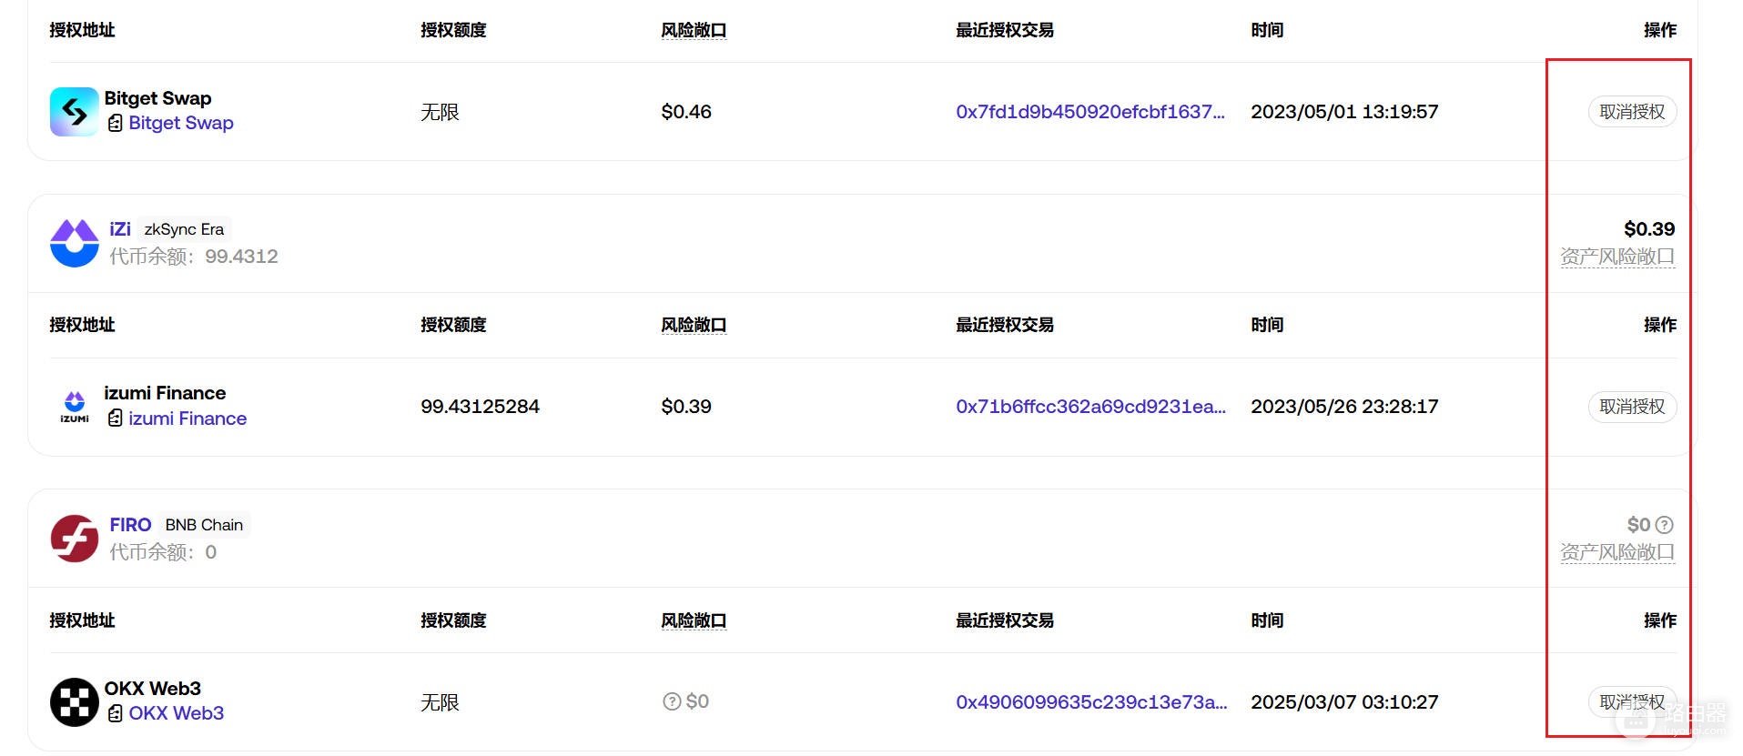Revoke authorization for izumi Finance
The height and width of the screenshot is (756, 1743).
point(1632,407)
